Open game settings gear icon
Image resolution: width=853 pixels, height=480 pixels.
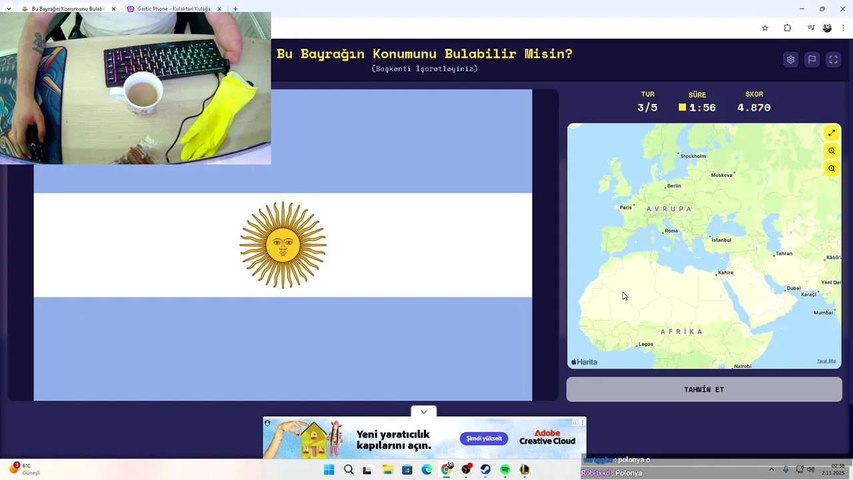790,59
